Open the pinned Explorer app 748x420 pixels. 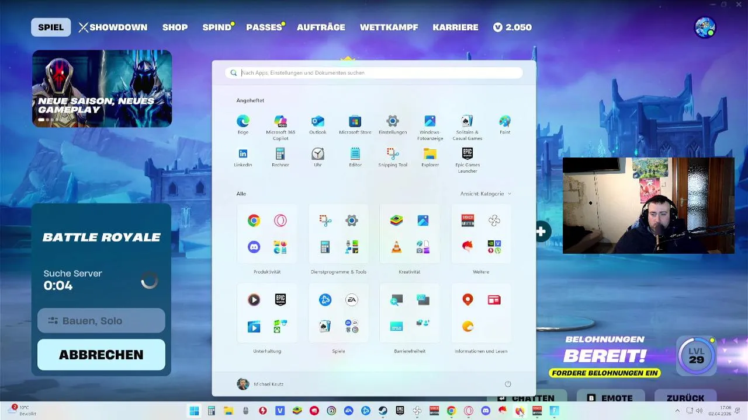[x=430, y=157]
